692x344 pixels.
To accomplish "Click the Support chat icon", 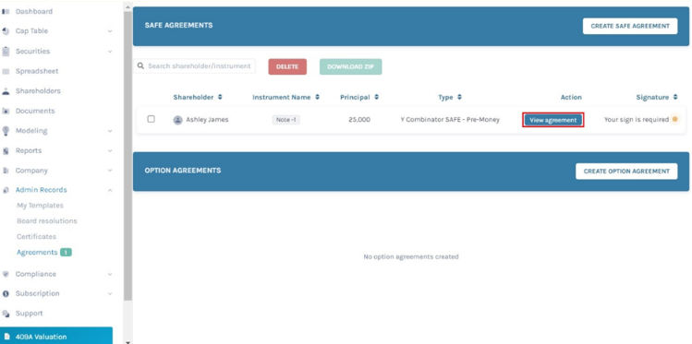I will tap(6, 314).
